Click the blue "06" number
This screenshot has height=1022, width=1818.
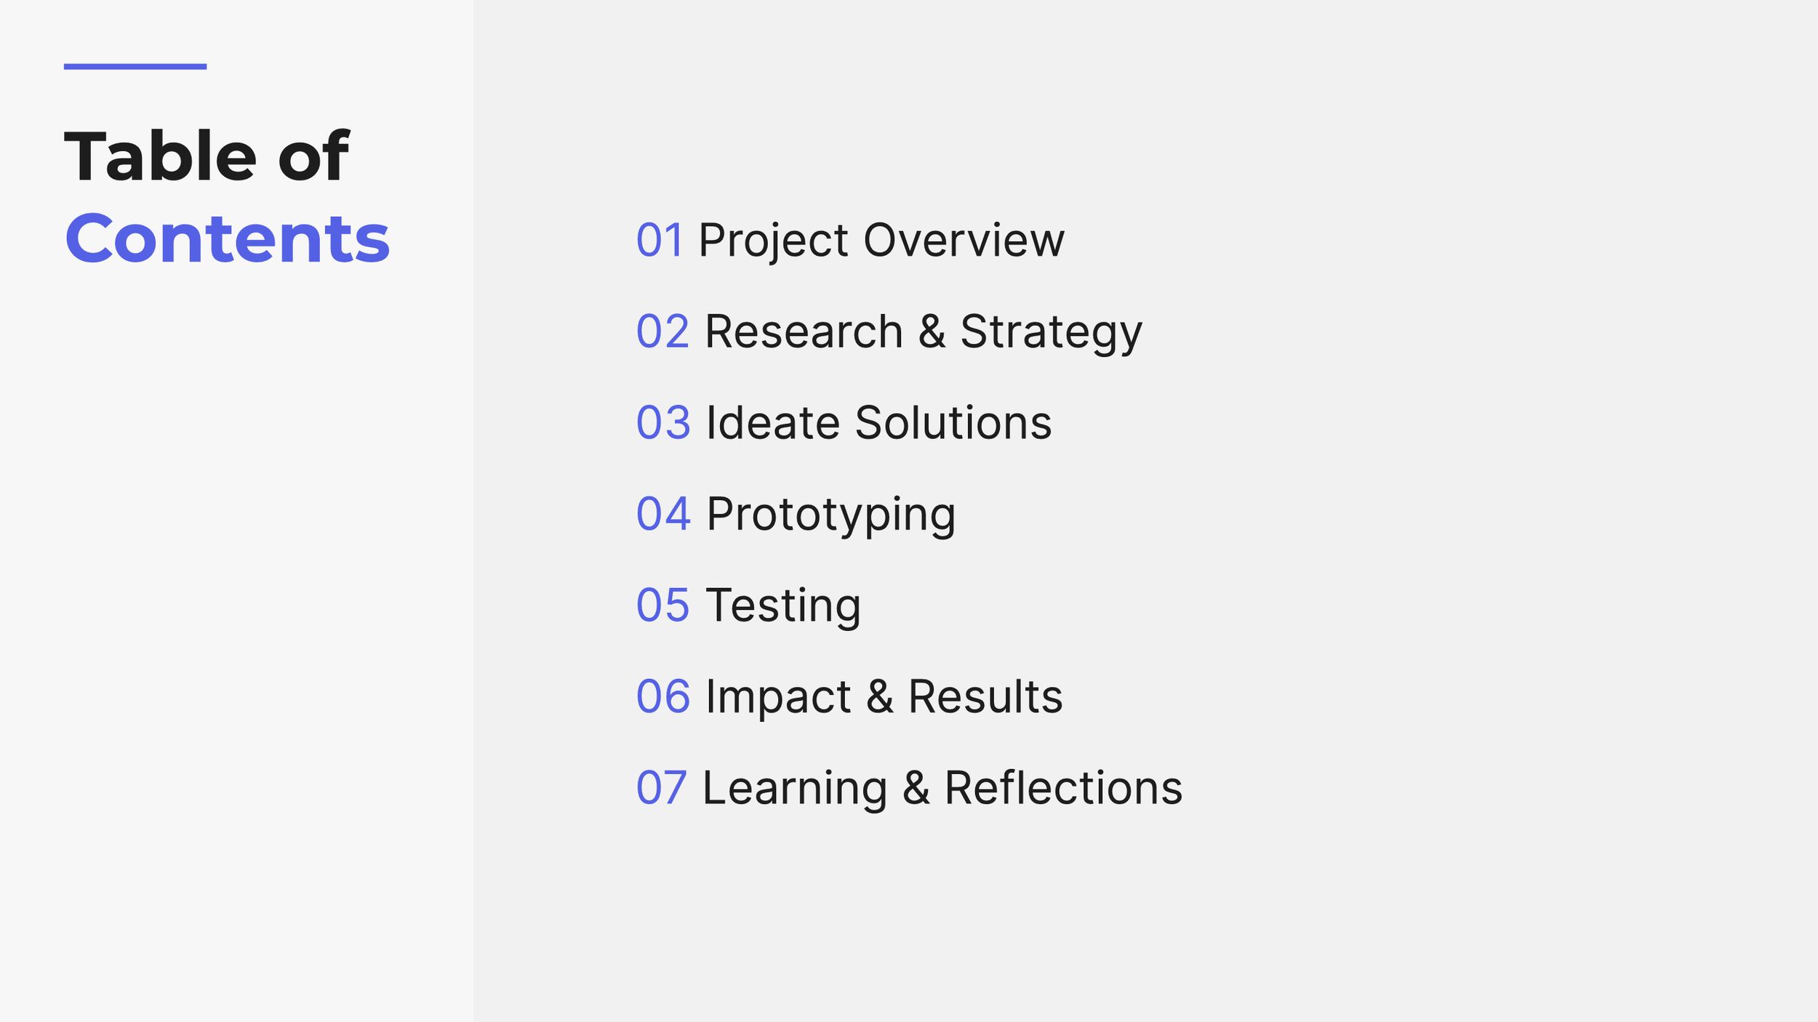pos(663,696)
